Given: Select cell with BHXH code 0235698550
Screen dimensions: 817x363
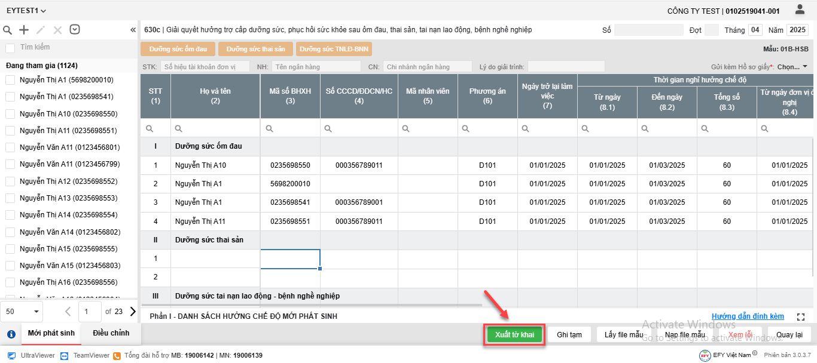Looking at the screenshot, I should click(290, 165).
